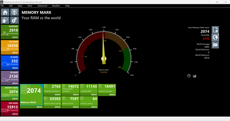
Task: Switch to the distribution chart view icon
Action: point(195,76)
